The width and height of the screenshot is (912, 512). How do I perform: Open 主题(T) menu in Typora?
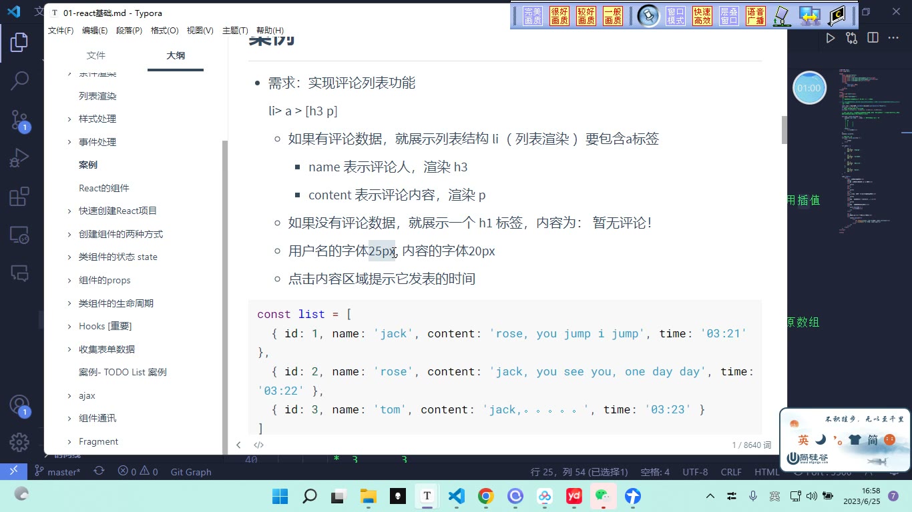[235, 31]
